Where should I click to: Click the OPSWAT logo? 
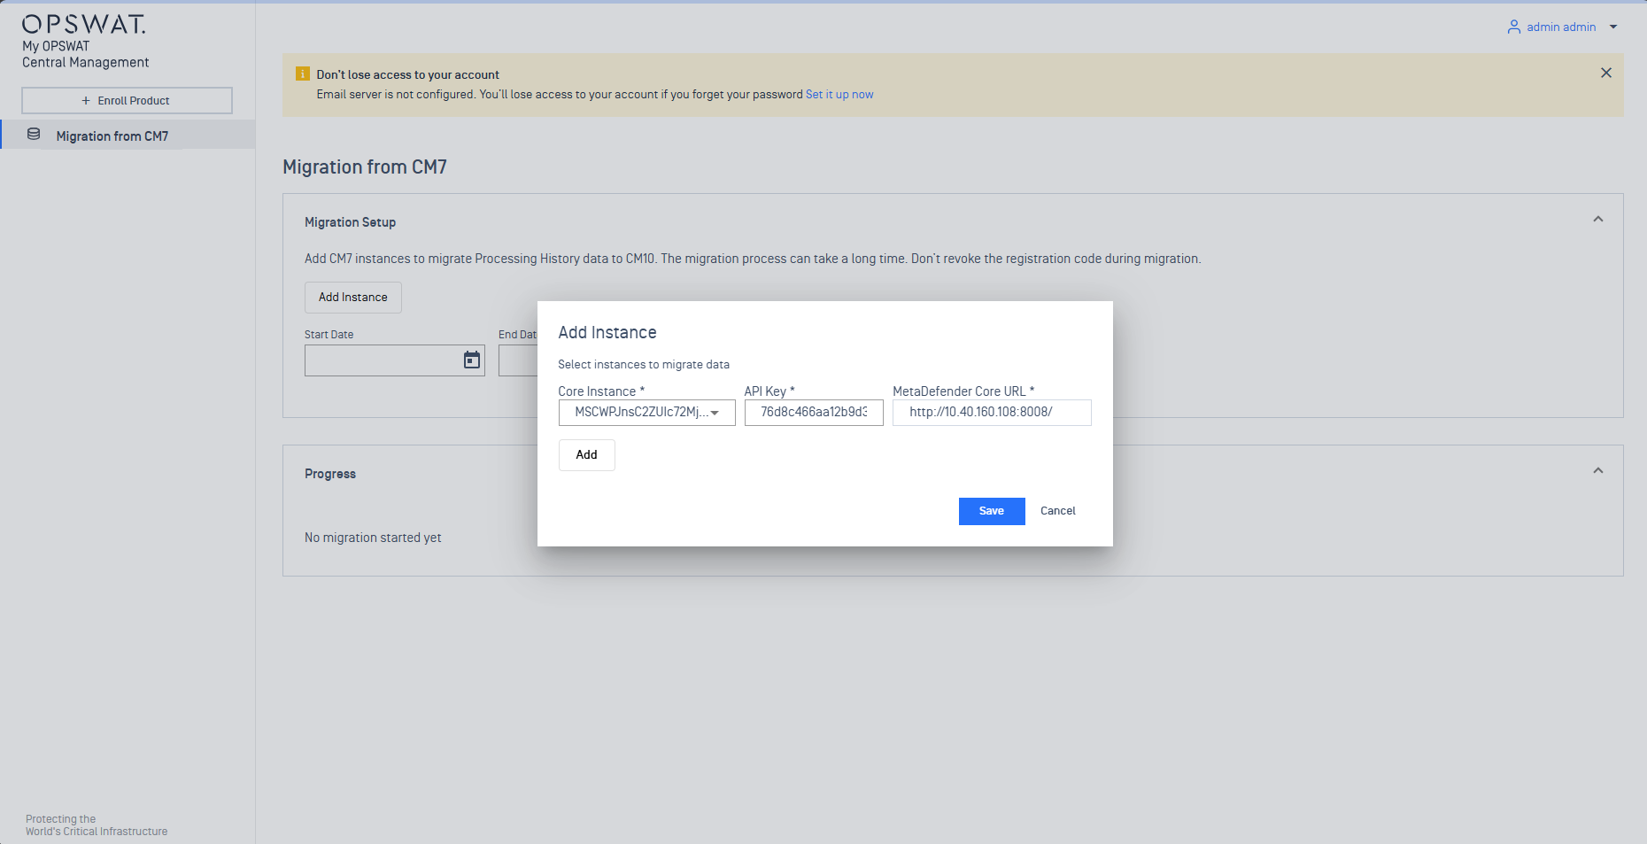(83, 25)
